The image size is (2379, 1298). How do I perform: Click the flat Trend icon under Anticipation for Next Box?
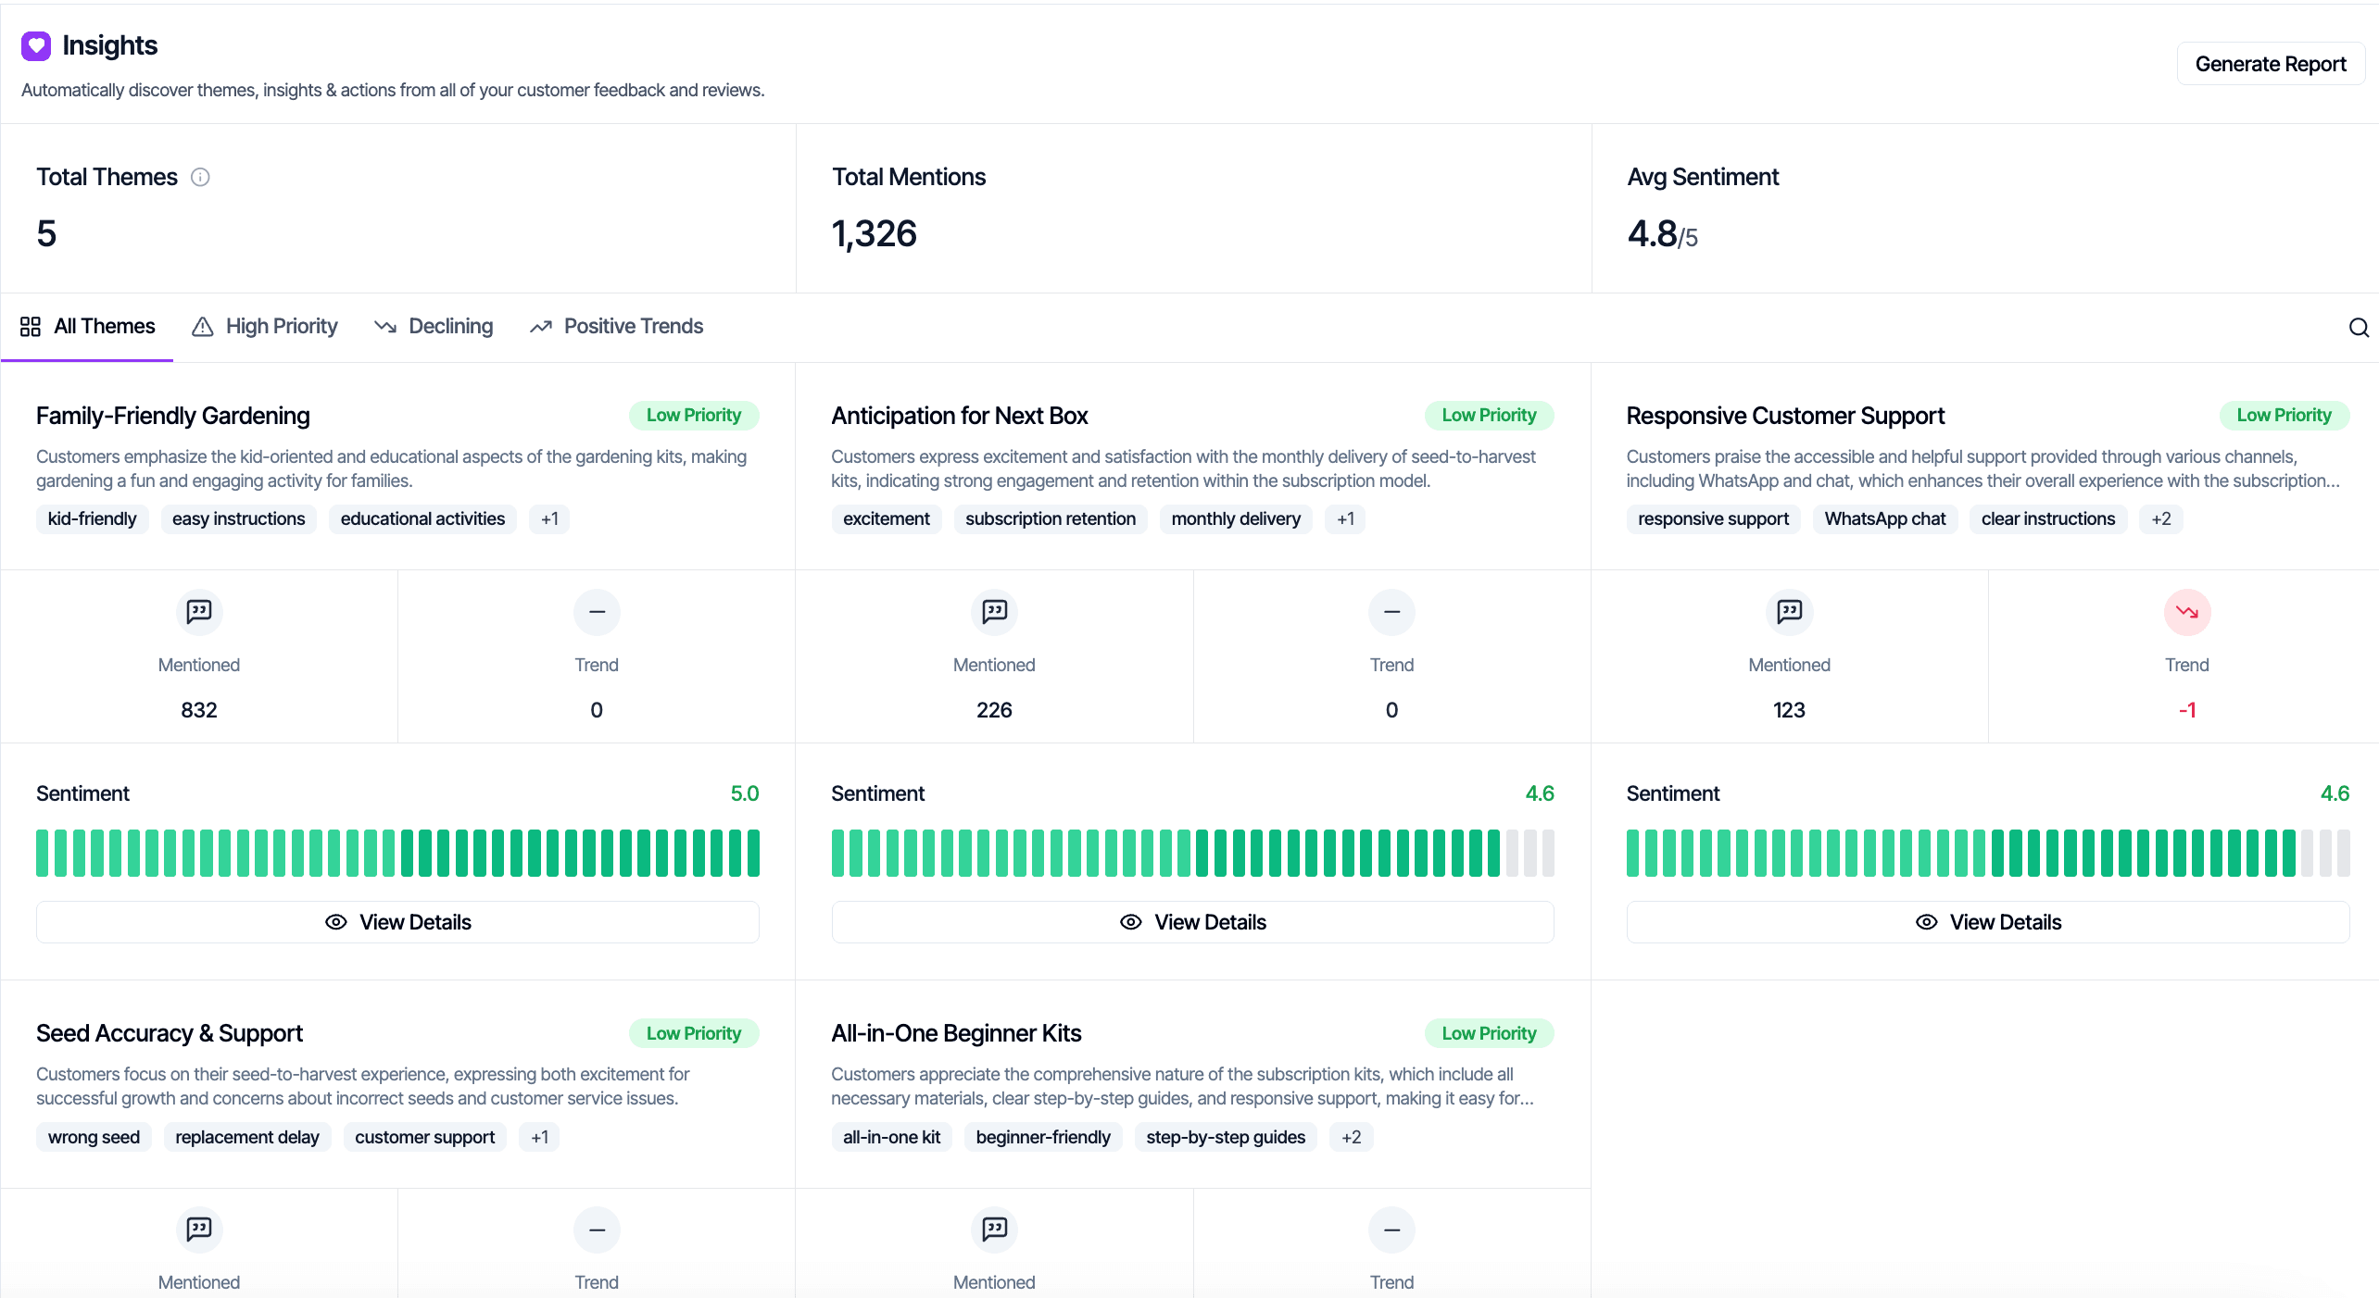1391,612
